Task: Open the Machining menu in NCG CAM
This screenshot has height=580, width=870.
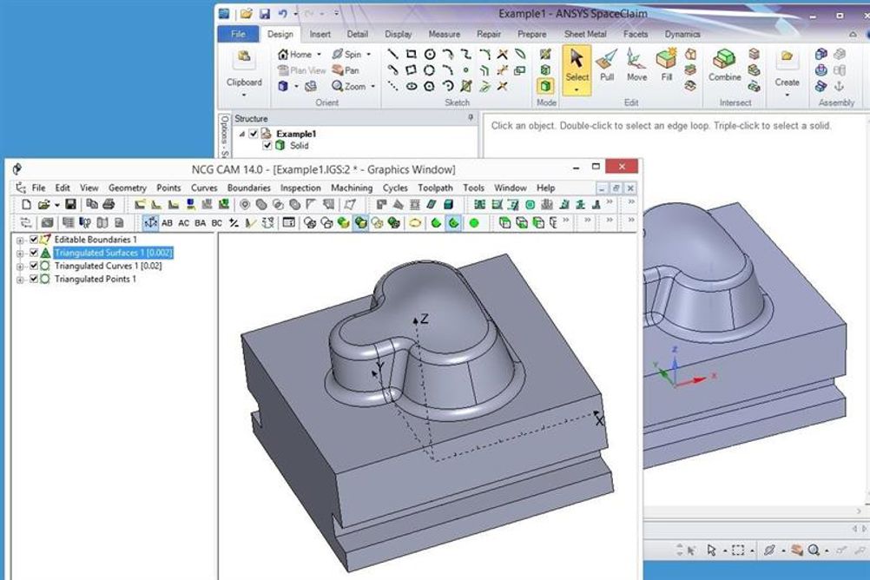Action: tap(352, 188)
